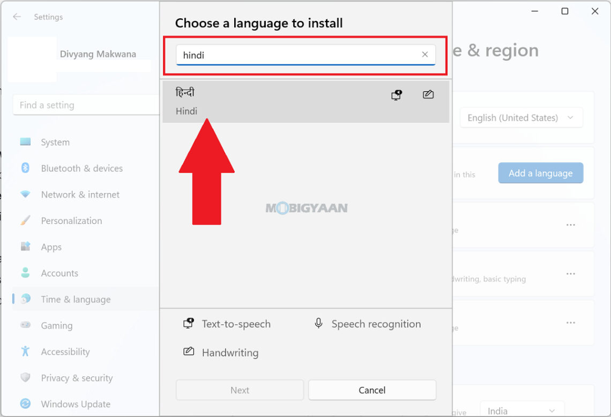The height and width of the screenshot is (417, 611).
Task: Click the Gaming controller icon in the sidebar
Action: click(26, 325)
